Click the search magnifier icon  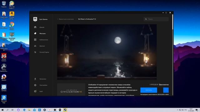pyautogui.click(x=146, y=19)
